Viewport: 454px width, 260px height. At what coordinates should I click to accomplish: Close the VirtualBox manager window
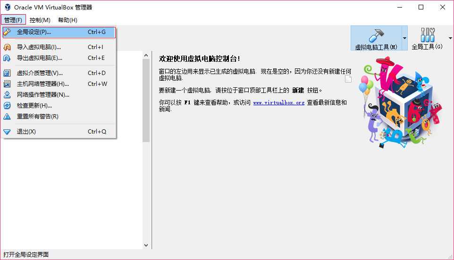[442, 7]
